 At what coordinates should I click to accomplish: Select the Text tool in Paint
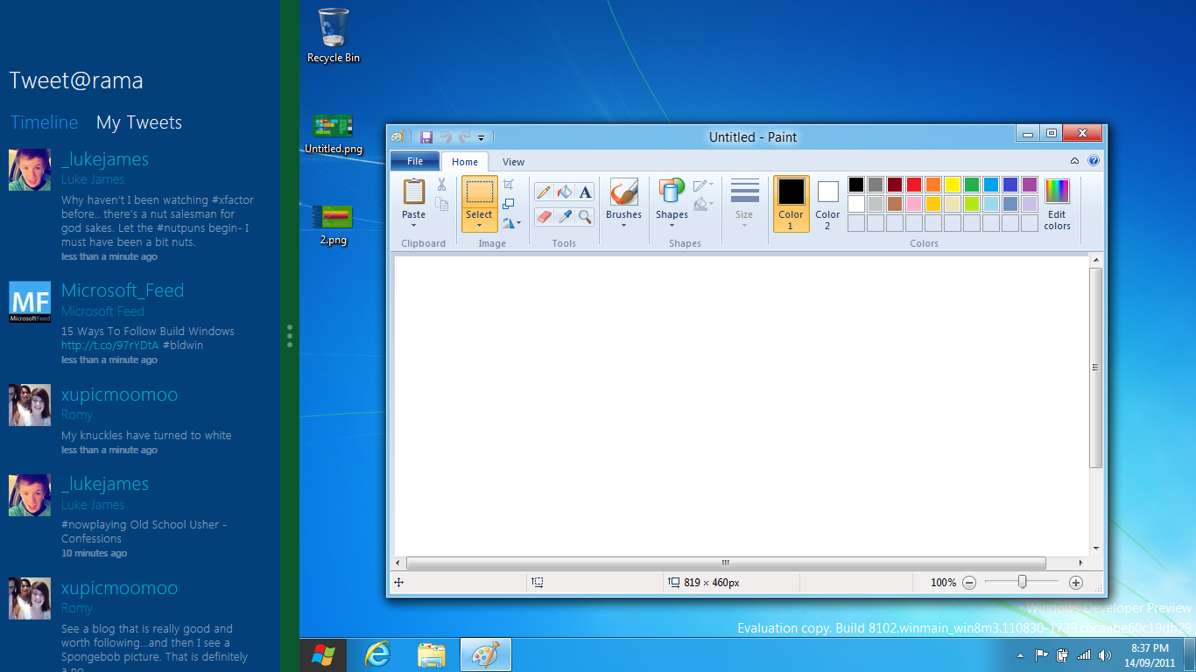point(585,192)
